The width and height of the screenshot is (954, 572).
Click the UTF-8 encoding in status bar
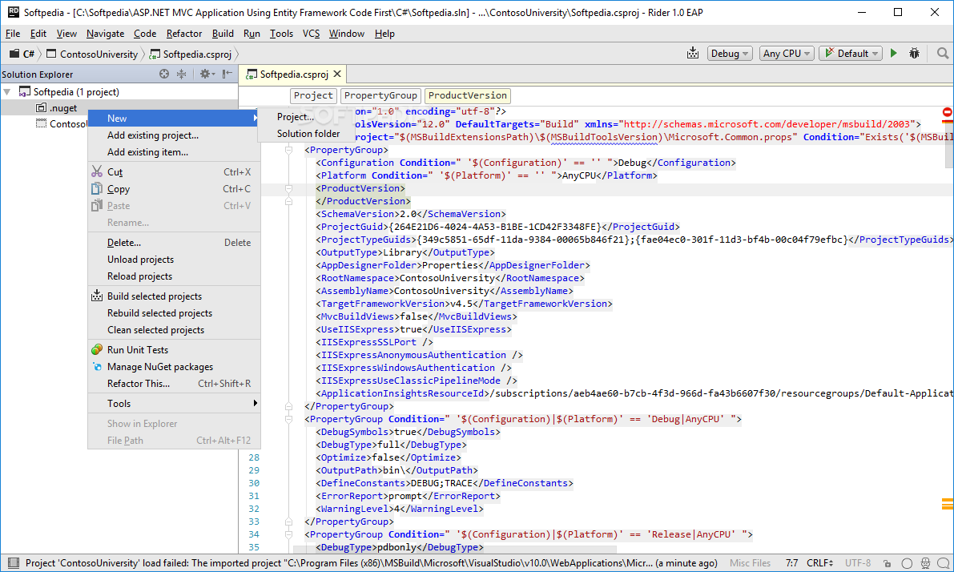857,563
